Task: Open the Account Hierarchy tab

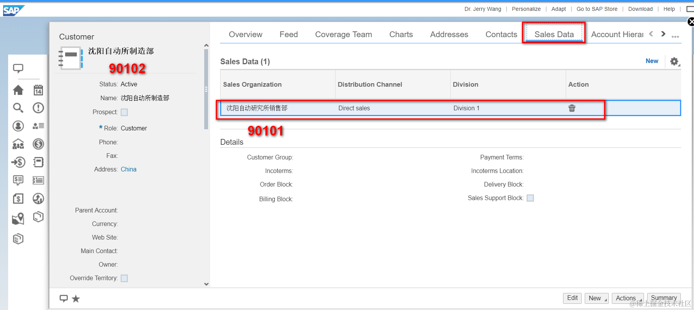Action: (617, 34)
